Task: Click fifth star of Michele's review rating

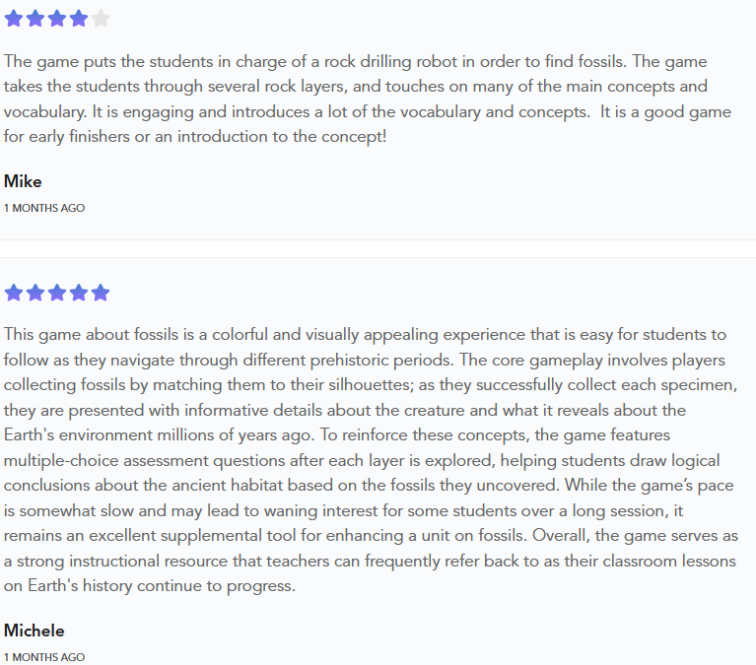Action: tap(101, 293)
